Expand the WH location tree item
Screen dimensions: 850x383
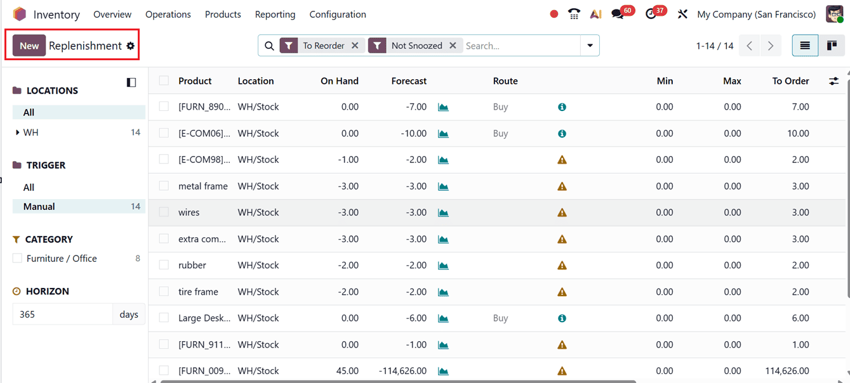[17, 133]
